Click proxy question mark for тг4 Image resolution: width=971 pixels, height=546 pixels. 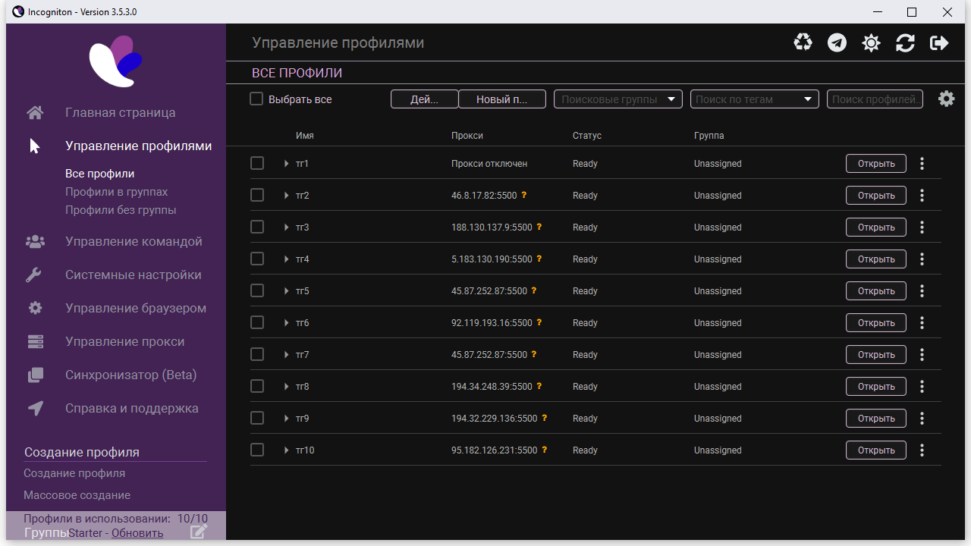tap(539, 259)
